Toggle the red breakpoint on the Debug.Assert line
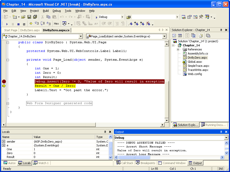The height and width of the screenshot is (172, 230). pyautogui.click(x=4, y=81)
